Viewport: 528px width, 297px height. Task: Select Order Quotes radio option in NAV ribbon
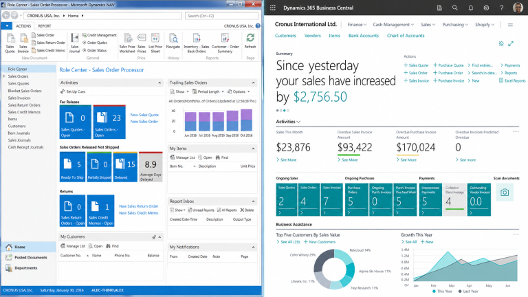coord(95,43)
